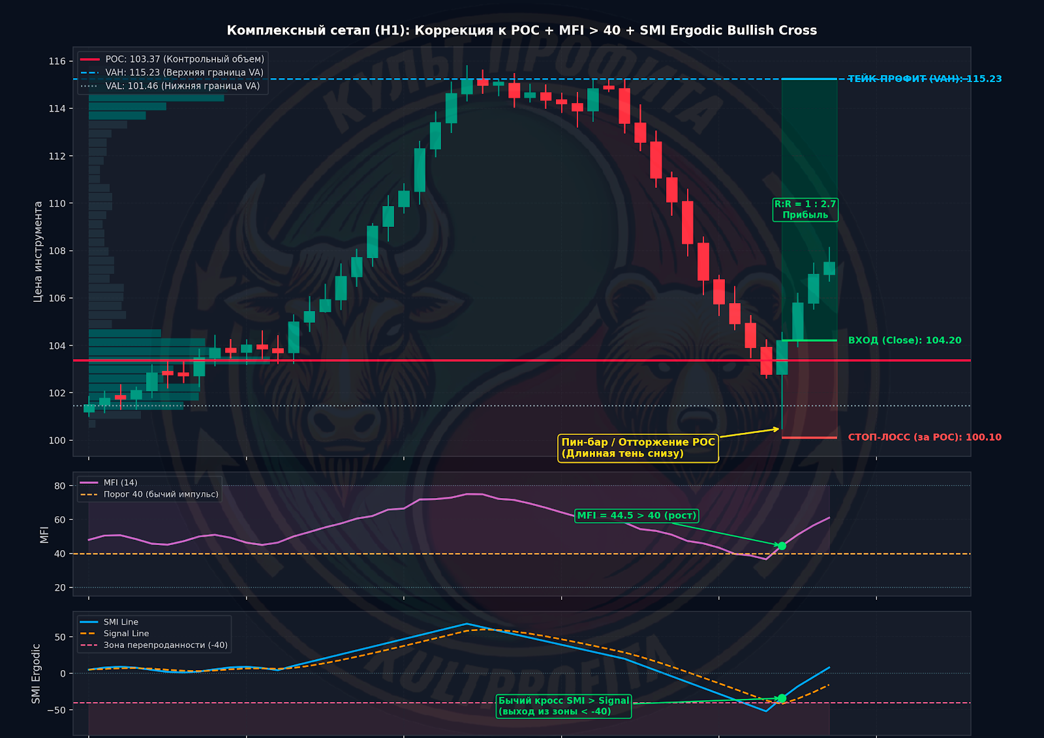The height and width of the screenshot is (738, 1044).
Task: Click the red POC legend line swatch
Action: pyautogui.click(x=89, y=59)
